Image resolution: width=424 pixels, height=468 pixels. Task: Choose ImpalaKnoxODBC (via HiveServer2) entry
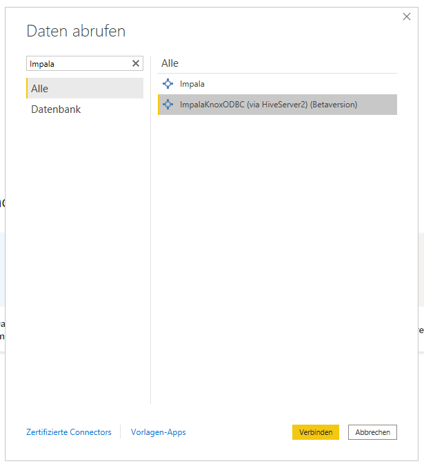point(277,105)
